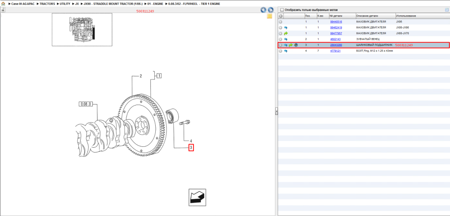Collapse the panel using the splitter handle
This screenshot has height=216, width=450.
pos(277,111)
